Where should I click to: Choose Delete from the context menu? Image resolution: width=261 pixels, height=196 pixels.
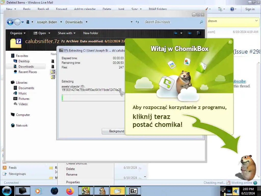[70, 169]
